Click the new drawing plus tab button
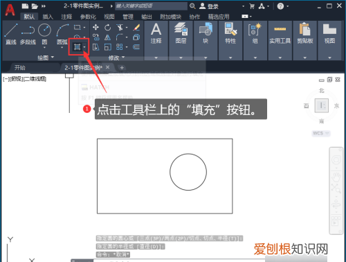The width and height of the screenshot is (346, 262). pyautogui.click(x=122, y=68)
